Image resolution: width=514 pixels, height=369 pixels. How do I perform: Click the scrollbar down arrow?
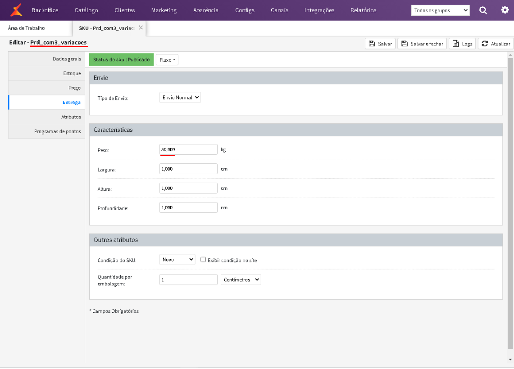click(510, 360)
